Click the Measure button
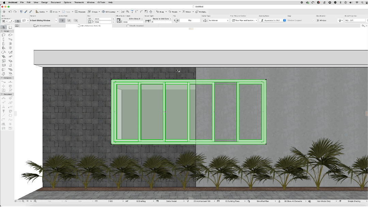 click(x=80, y=12)
